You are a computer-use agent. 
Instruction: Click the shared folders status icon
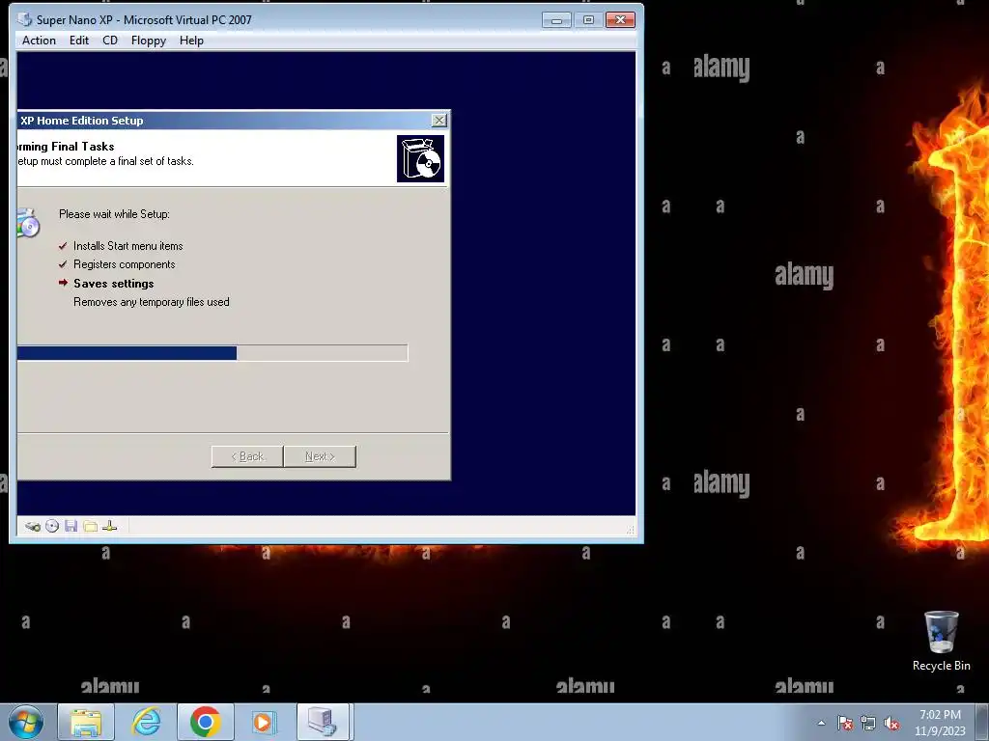click(90, 526)
